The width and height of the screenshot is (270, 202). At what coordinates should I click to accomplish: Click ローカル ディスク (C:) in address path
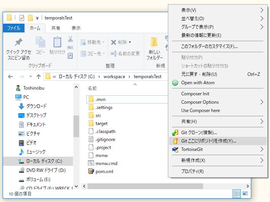pos(76,77)
